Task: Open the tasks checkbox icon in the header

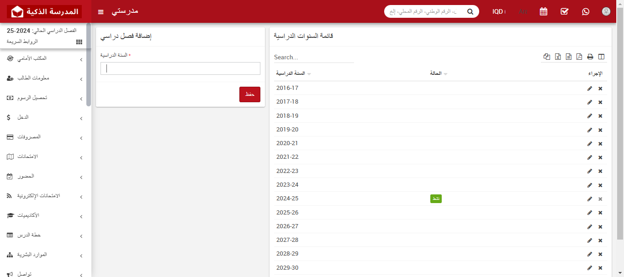Action: coord(564,11)
